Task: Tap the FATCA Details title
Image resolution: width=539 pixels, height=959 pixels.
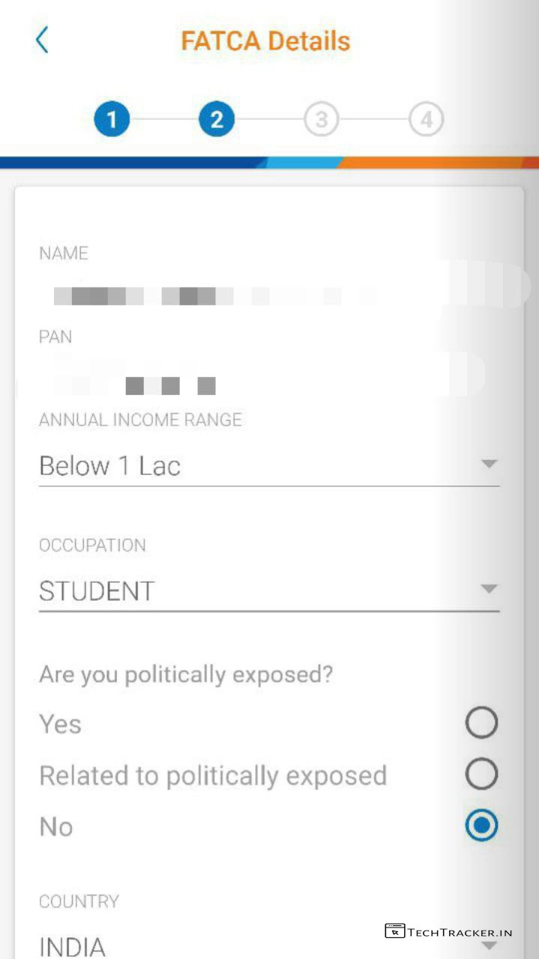Action: click(265, 40)
